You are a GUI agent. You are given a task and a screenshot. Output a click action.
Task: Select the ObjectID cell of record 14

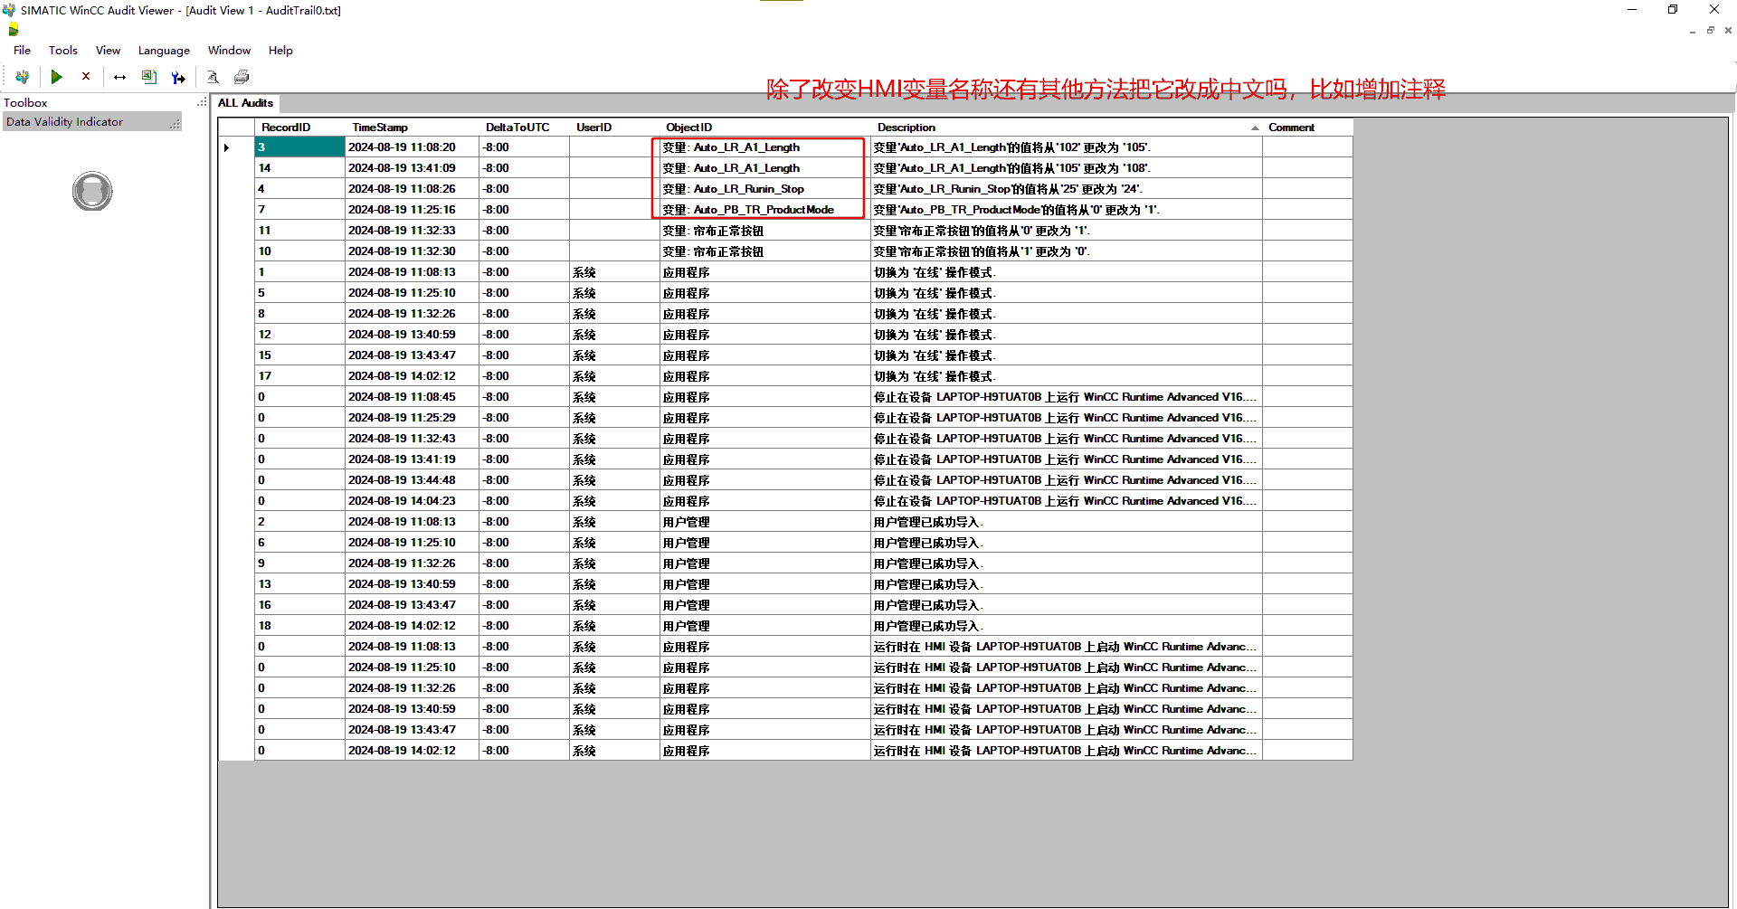[764, 168]
